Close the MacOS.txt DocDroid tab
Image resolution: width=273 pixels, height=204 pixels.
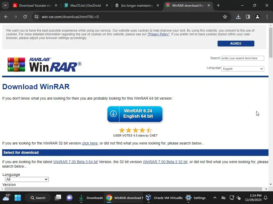[107, 5]
